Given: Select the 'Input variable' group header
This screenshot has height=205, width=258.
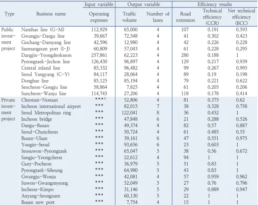Looking at the screenshot, I should click(x=99, y=5).
